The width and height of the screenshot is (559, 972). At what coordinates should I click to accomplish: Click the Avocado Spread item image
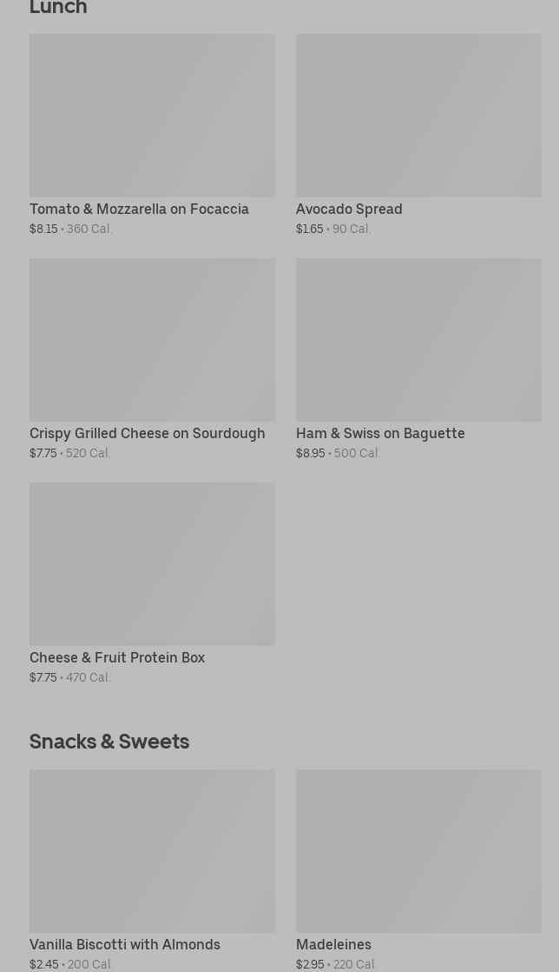click(x=418, y=115)
